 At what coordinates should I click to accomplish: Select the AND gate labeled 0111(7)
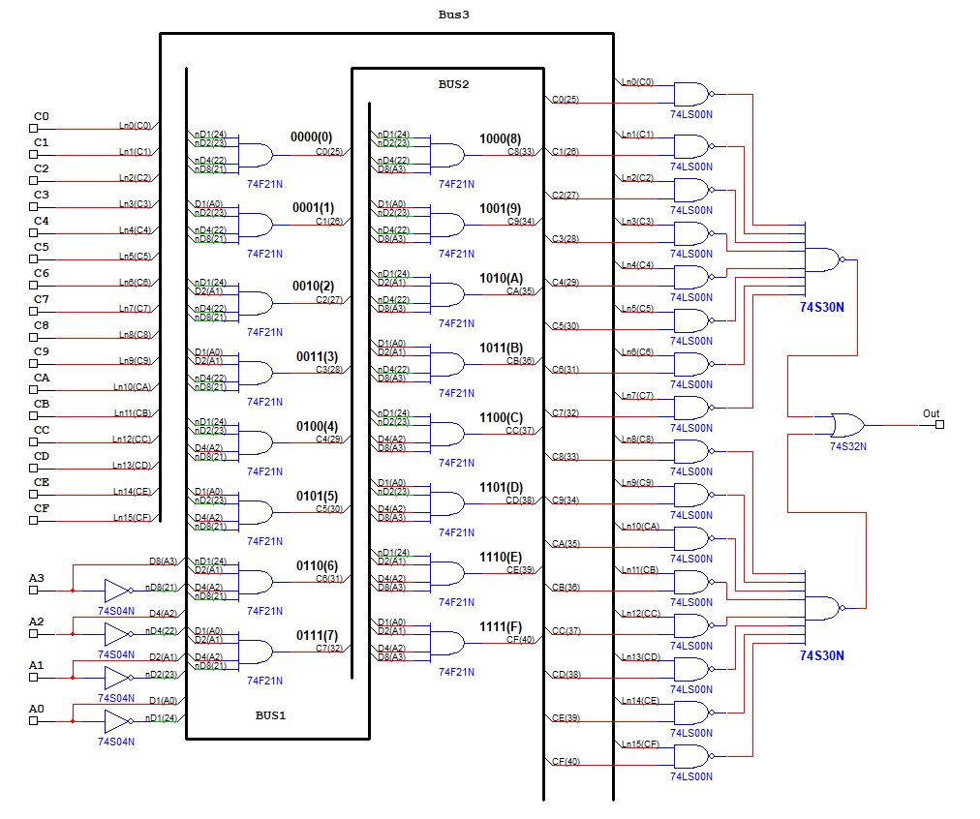[x=256, y=650]
